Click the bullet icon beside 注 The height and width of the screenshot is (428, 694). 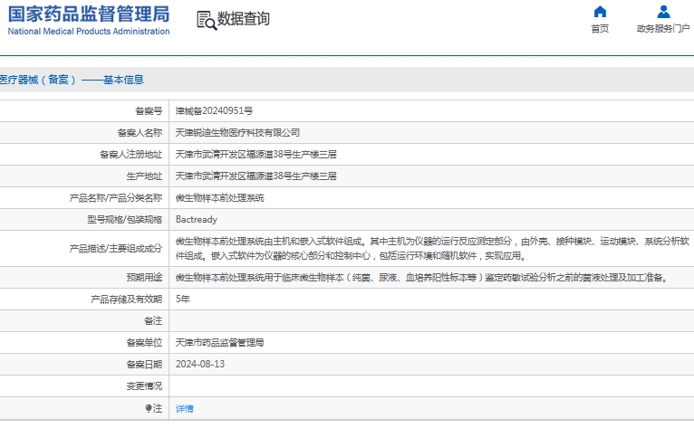[149, 408]
